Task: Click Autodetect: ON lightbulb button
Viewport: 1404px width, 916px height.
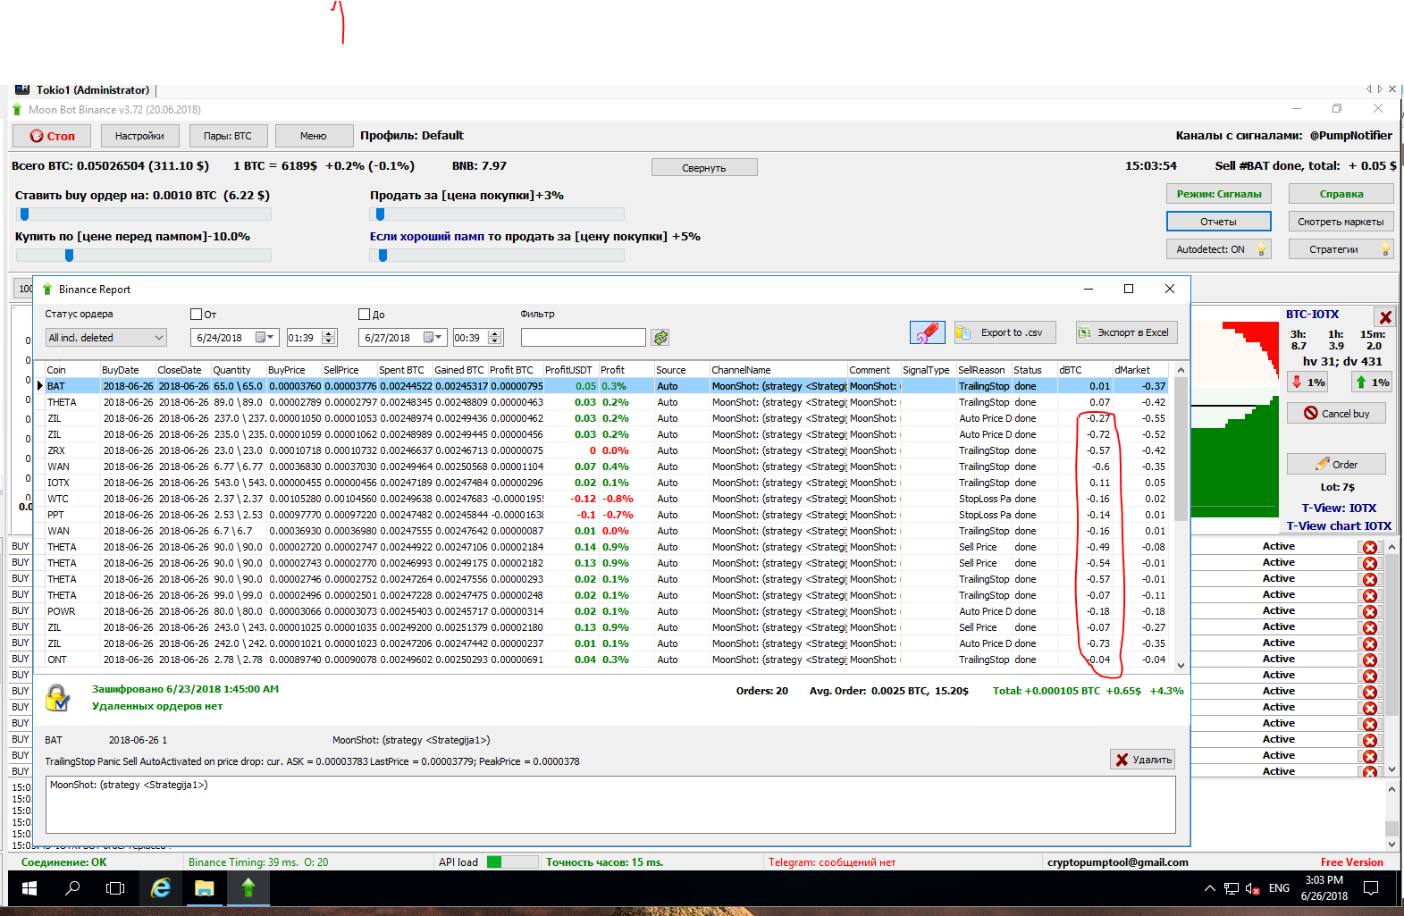Action: tap(1218, 249)
